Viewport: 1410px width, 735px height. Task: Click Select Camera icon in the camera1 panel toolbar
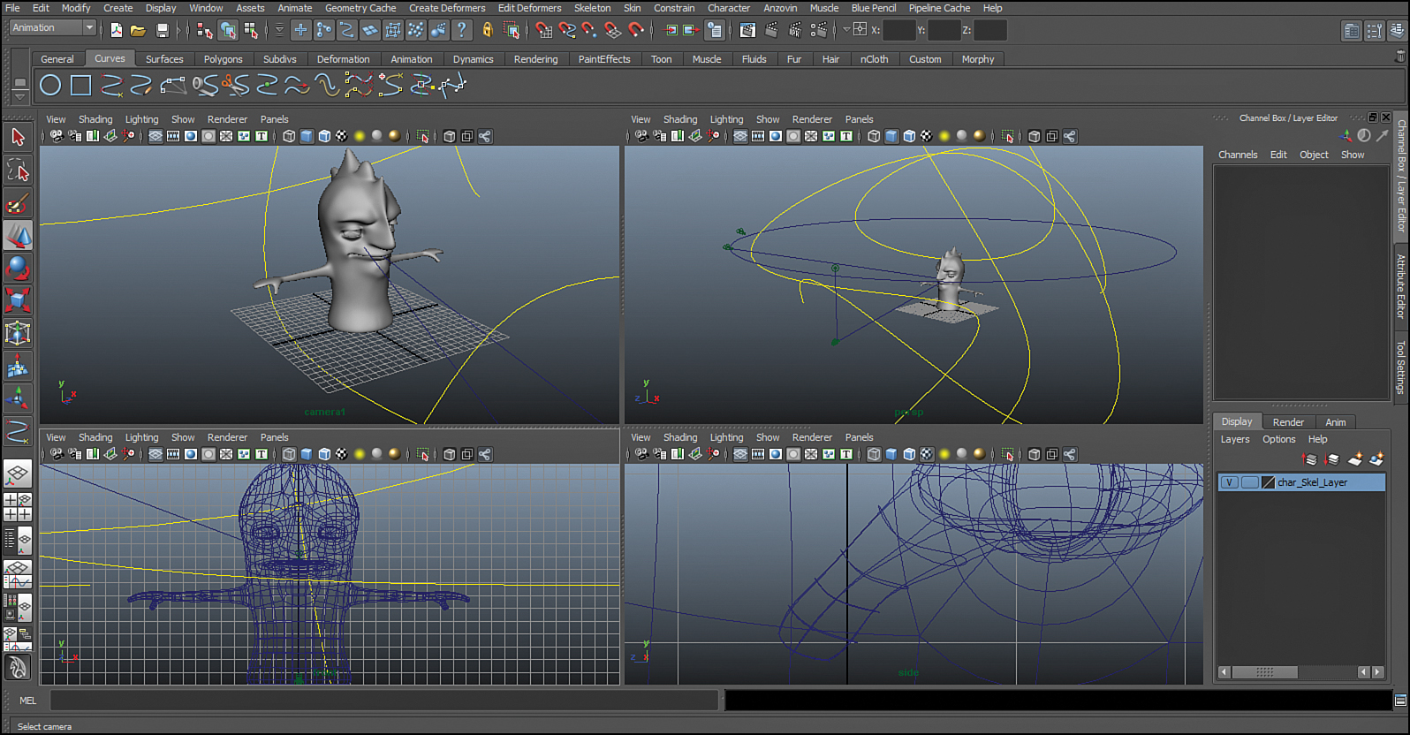(x=57, y=136)
